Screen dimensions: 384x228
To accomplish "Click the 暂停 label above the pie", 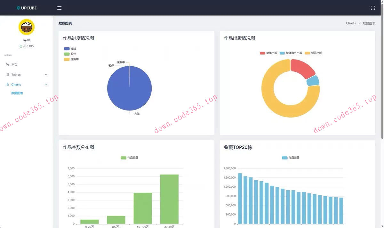I will click(x=111, y=65).
